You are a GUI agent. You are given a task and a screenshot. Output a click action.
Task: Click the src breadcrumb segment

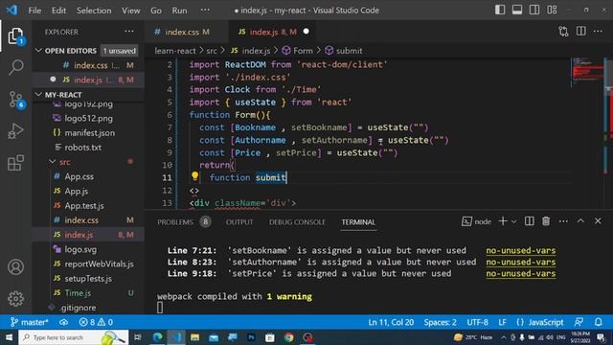[x=212, y=51]
